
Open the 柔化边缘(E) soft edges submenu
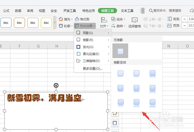click(93, 54)
